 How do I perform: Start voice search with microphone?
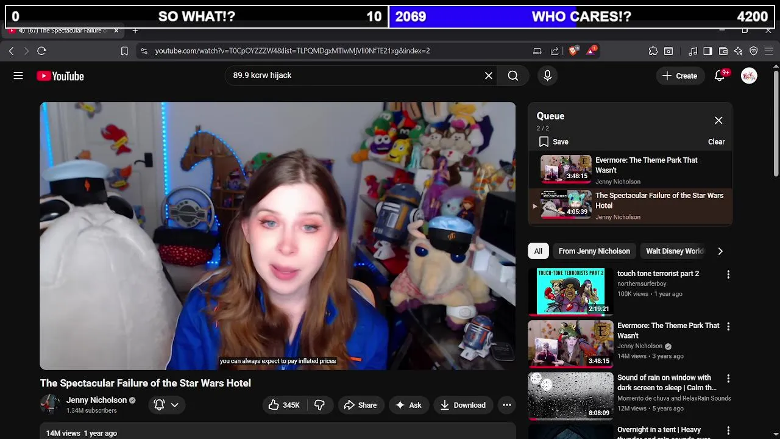click(547, 76)
